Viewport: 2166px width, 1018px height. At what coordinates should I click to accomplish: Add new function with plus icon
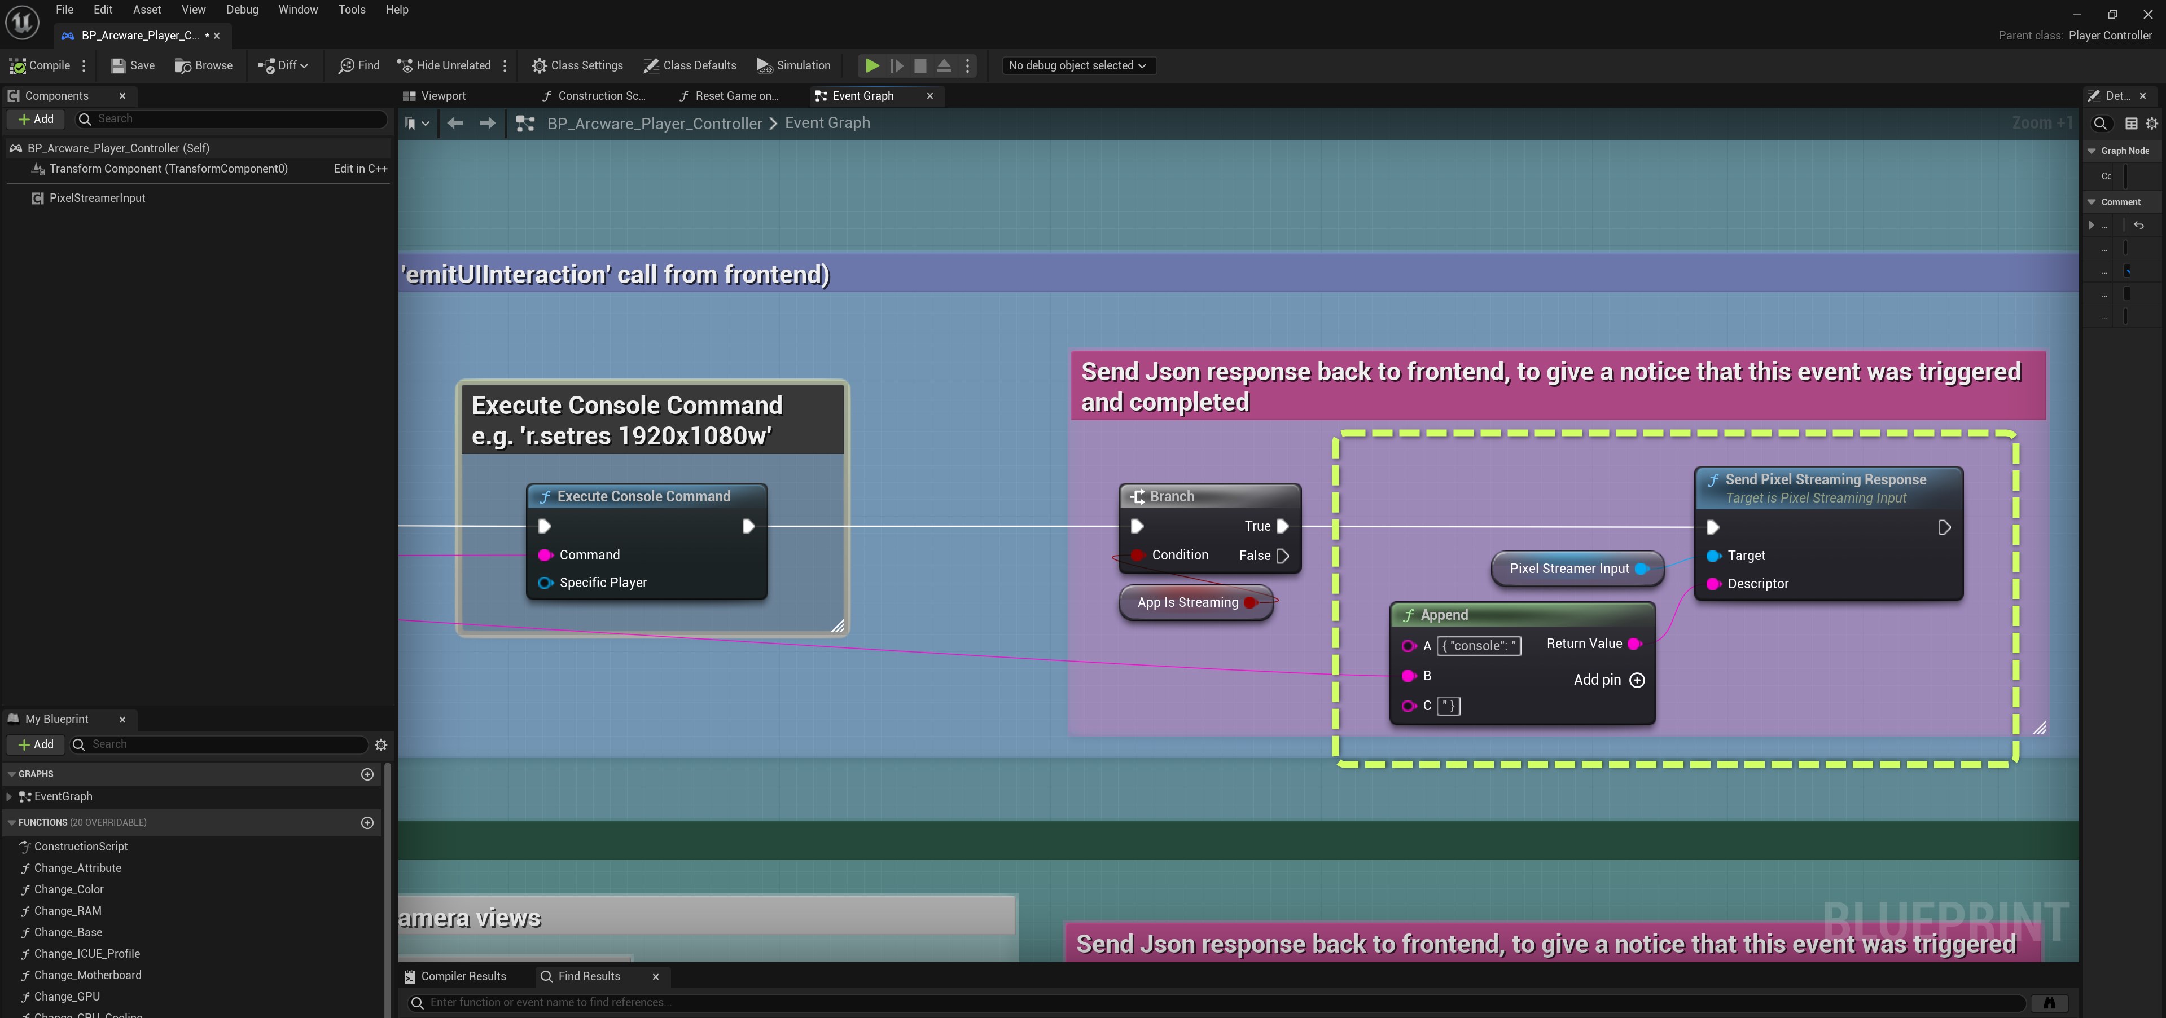tap(367, 823)
